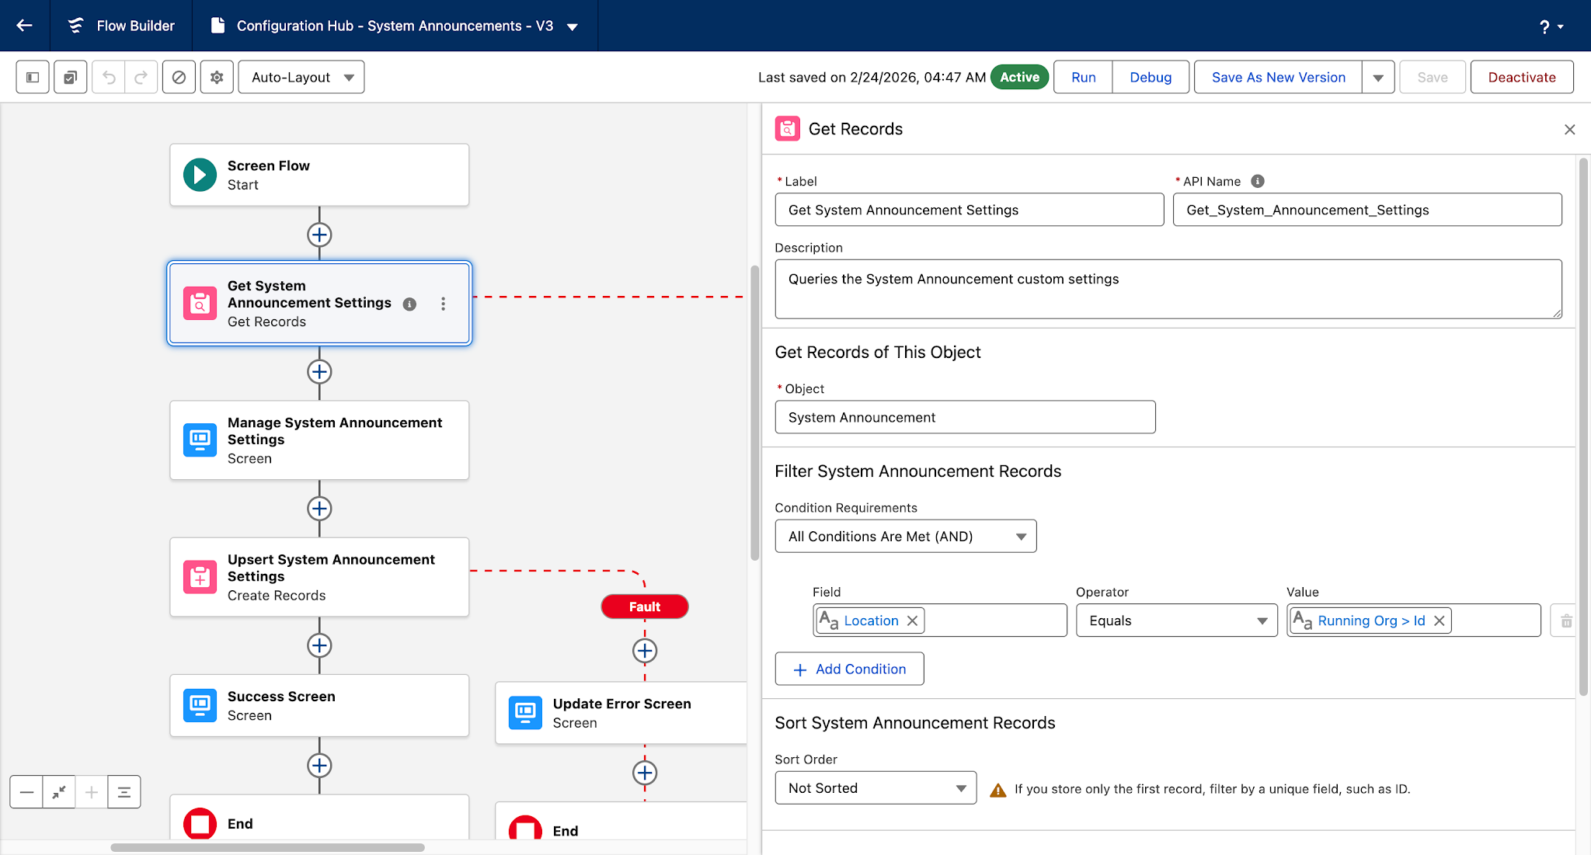
Task: Click the disable element icon in the toolbar
Action: coord(179,77)
